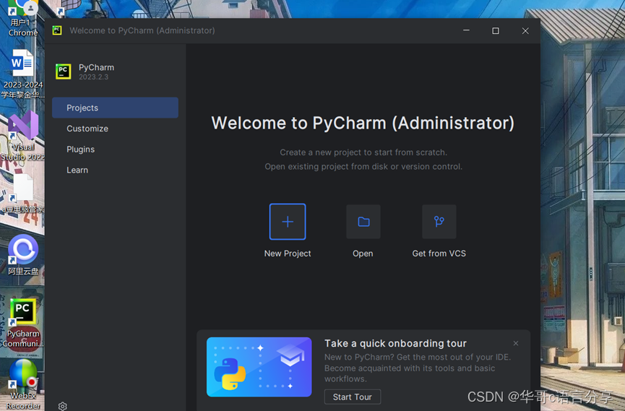625x411 pixels.
Task: Click the 'Take a quick onboarding tour' heading
Action: pyautogui.click(x=395, y=343)
